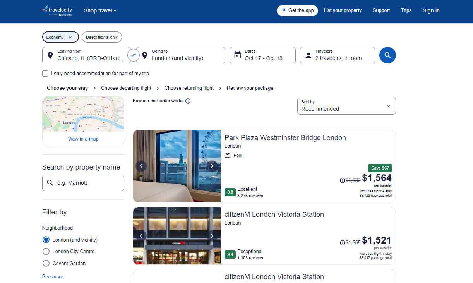The height and width of the screenshot is (283, 473).
Task: Click How our sort order works
Action: [158, 101]
